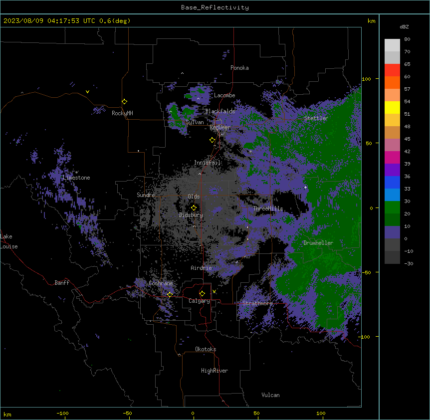The image size is (430, 420).
Task: Click the 30 dBZ green swatch
Action: 392,208
